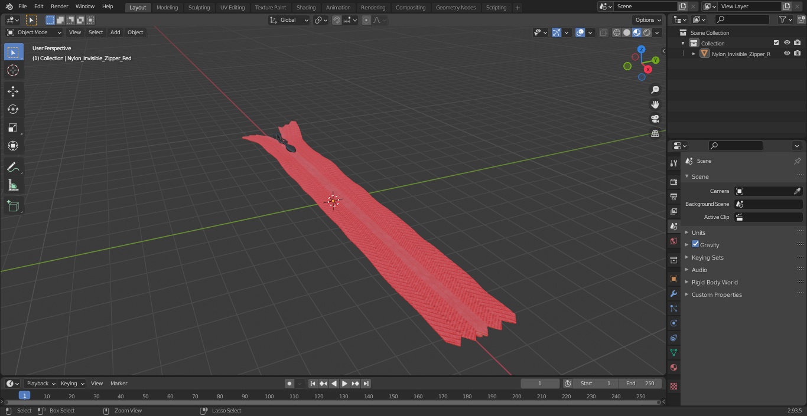This screenshot has width=807, height=416.
Task: Open Physics properties tab
Action: [673, 323]
